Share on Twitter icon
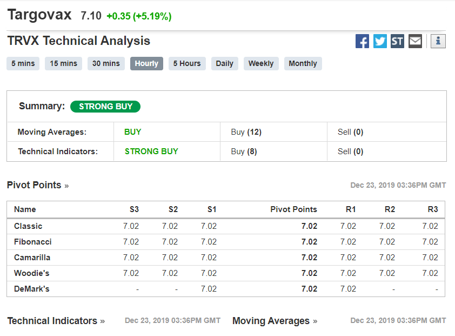Viewport: 455px width, 336px height. point(380,41)
